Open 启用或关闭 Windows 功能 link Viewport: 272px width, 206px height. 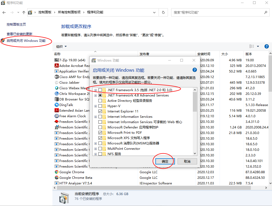pyautogui.click(x=26, y=41)
